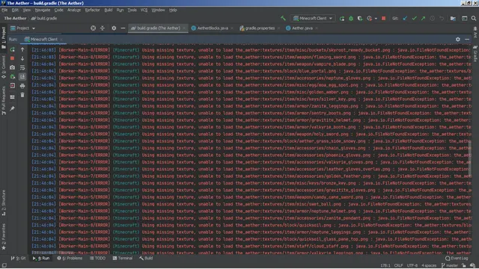Open the TODO tool window
Screen dimensions: 479x269
(97, 259)
